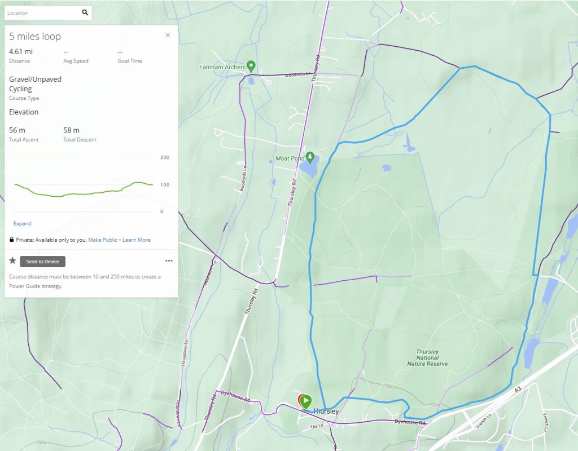This screenshot has height=451, width=578.
Task: Click the green elevation profile line
Action: click(85, 194)
